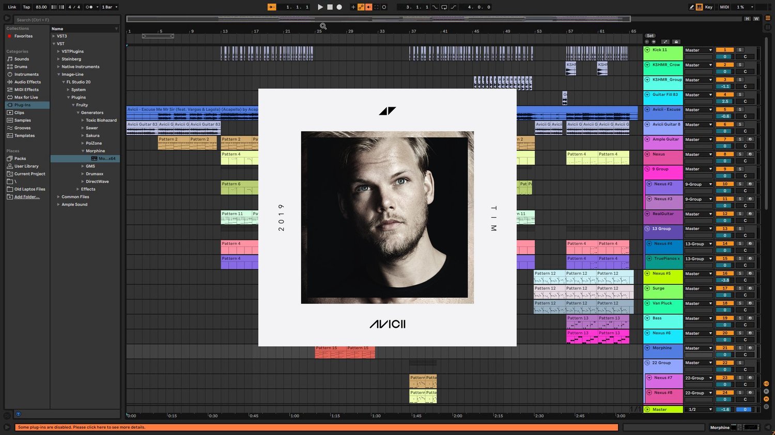Toggle the Punch-Out switch icon
775x435 pixels.
tap(453, 7)
